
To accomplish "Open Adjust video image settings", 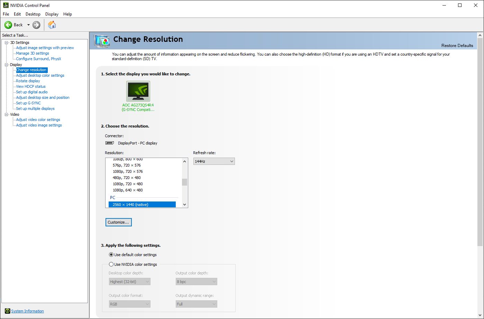I will (x=39, y=125).
